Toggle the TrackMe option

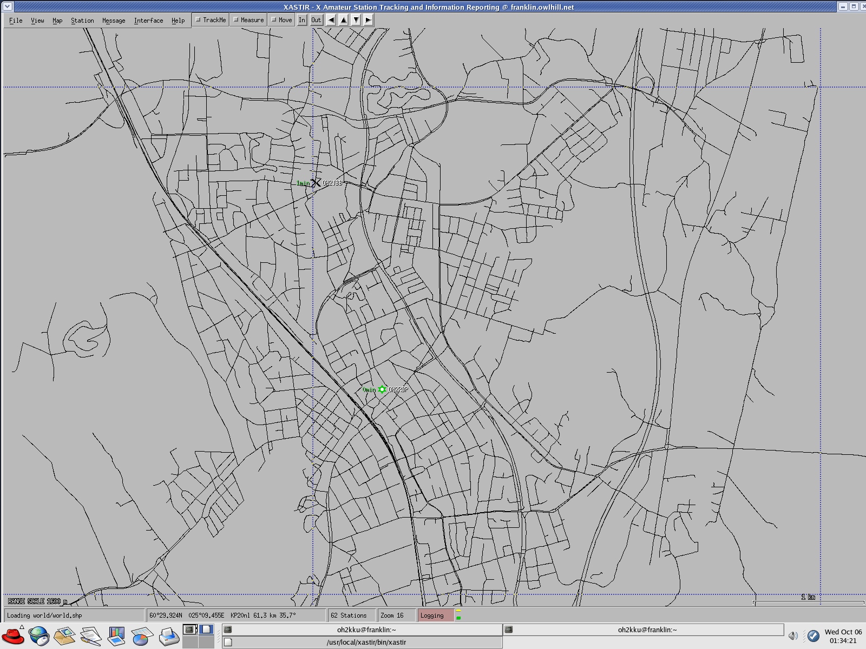pos(211,20)
